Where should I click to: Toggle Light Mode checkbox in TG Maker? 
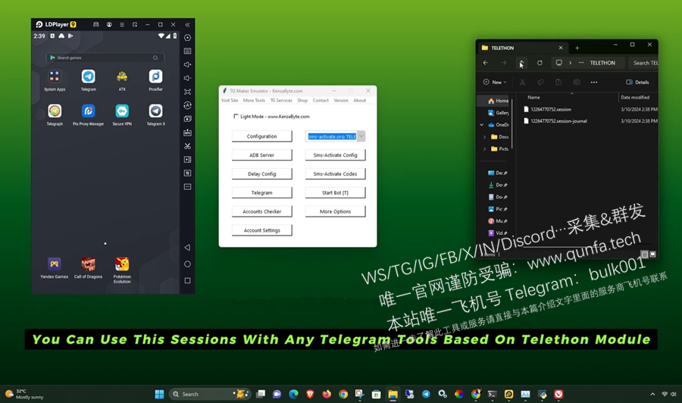(x=236, y=116)
